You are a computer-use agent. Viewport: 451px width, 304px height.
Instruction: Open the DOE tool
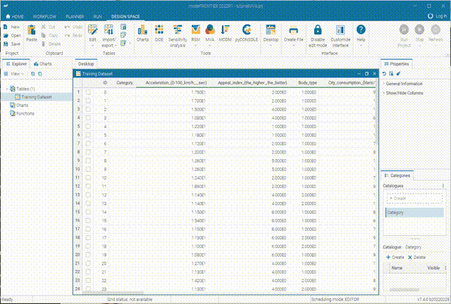point(159,30)
